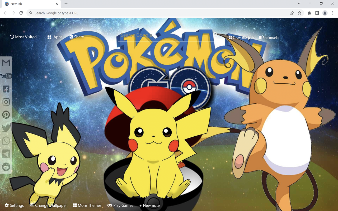Viewport: 338px width, 211px height.
Task: Open Most Visited sites list
Action: coord(23,37)
